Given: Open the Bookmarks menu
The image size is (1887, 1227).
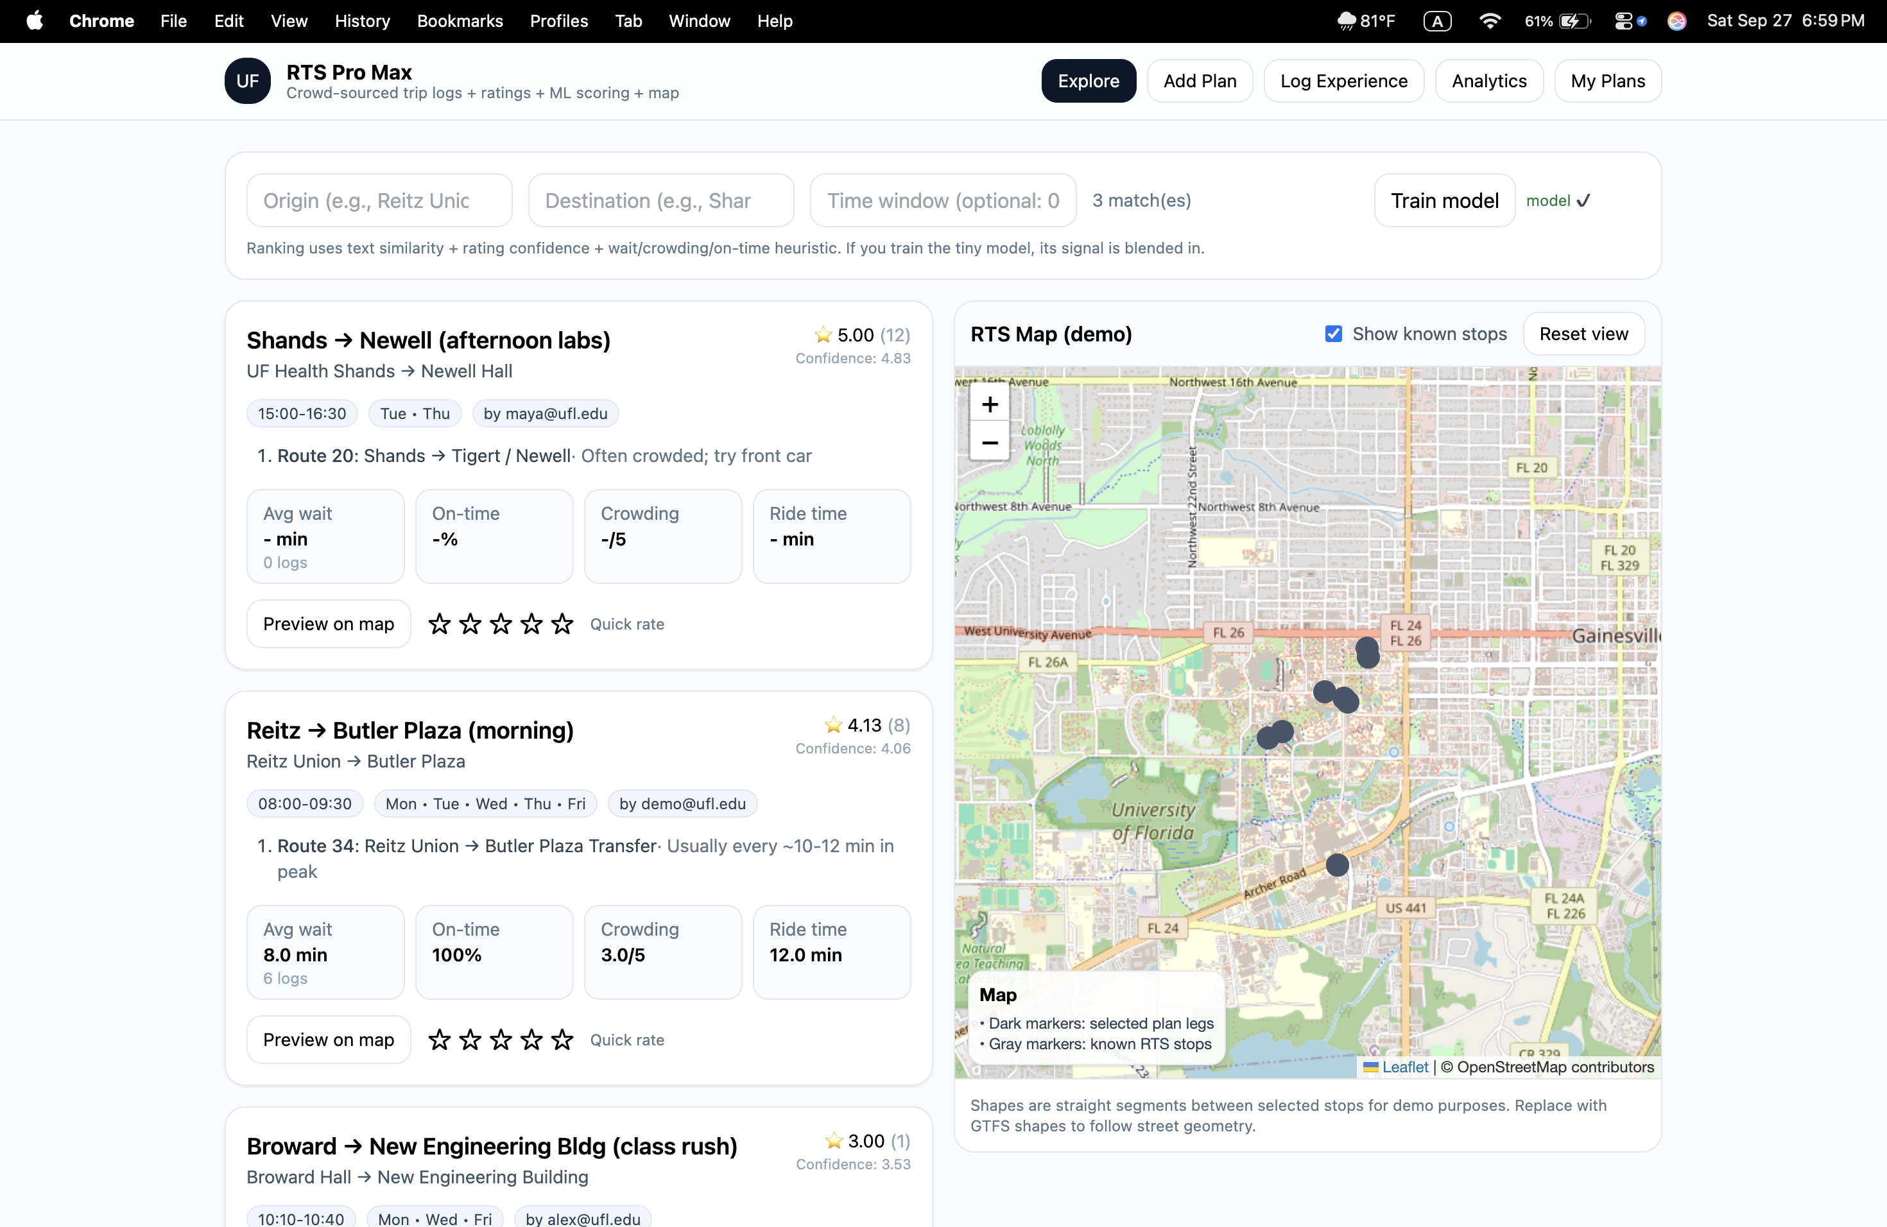Looking at the screenshot, I should click(460, 21).
